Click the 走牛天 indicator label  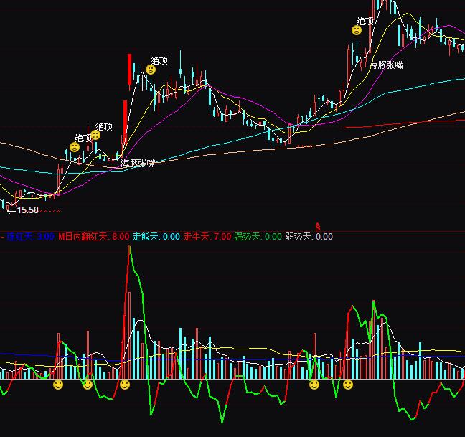pos(197,237)
